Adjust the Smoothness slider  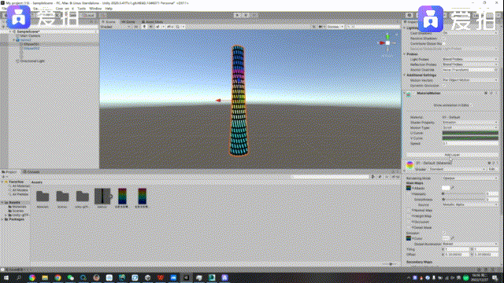[x=464, y=199]
